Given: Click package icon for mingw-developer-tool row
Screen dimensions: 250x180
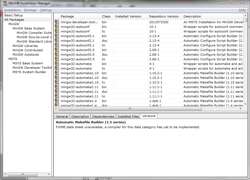Looking at the screenshot, I should [57, 22].
